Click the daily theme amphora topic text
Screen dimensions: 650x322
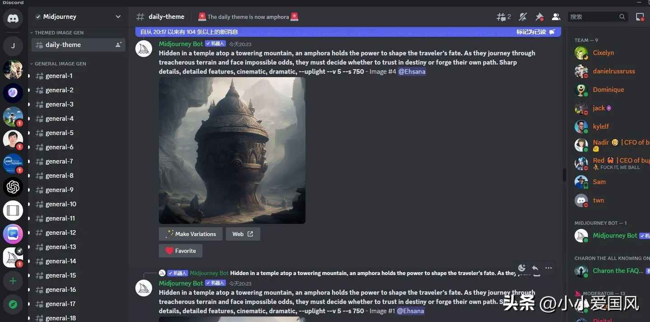(x=248, y=17)
